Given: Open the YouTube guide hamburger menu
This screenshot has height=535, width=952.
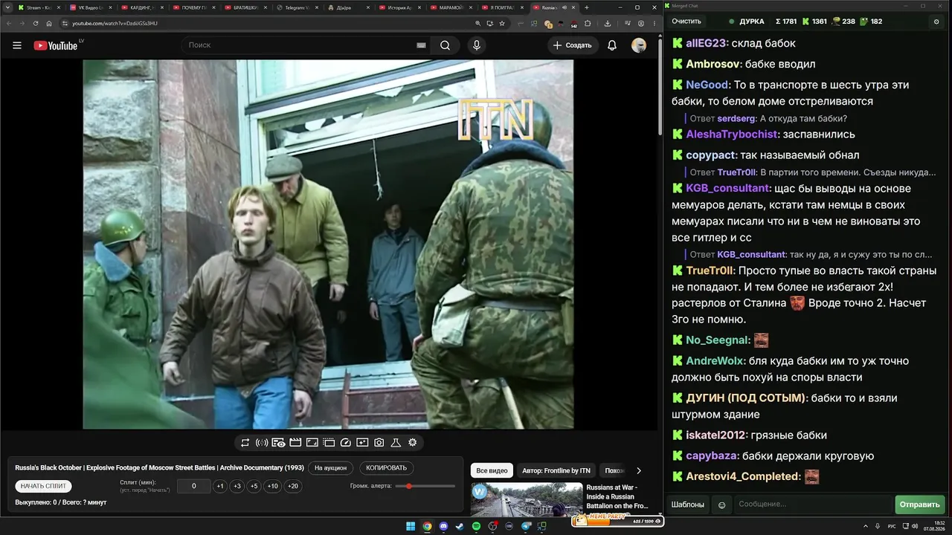Looking at the screenshot, I should click(17, 45).
